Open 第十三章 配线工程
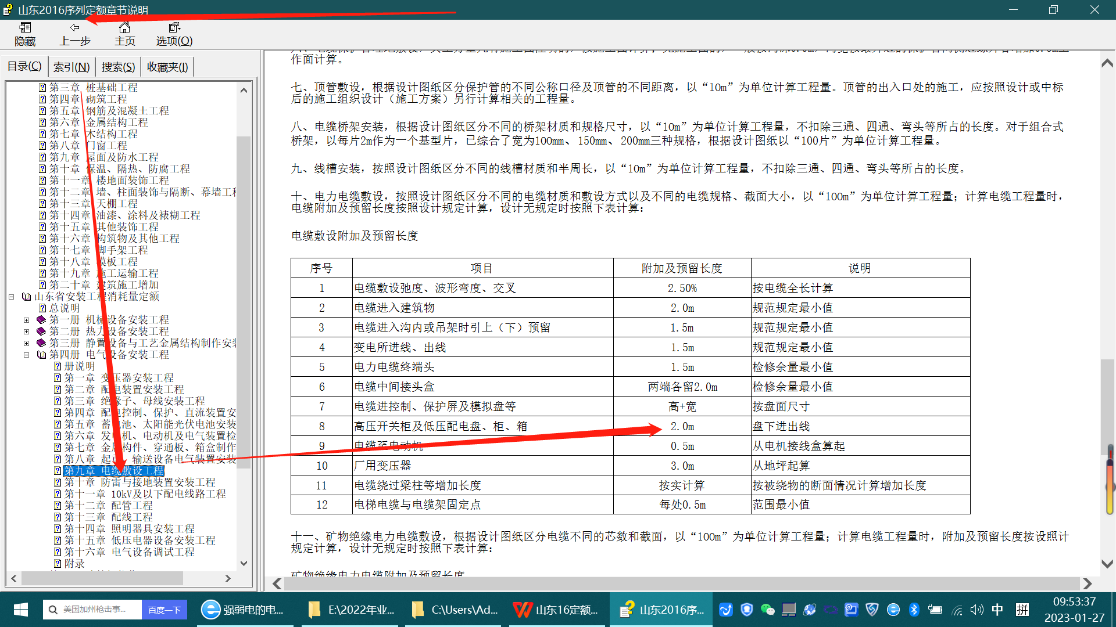This screenshot has width=1116, height=627. pyautogui.click(x=108, y=517)
